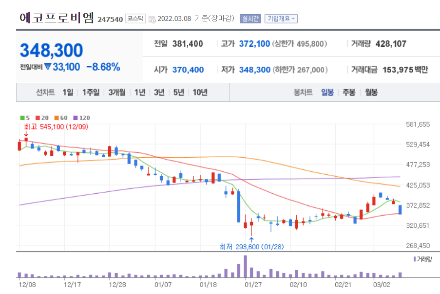The width and height of the screenshot is (440, 294).
Task: Click the 고가 value 372,100
Action: pos(254,44)
